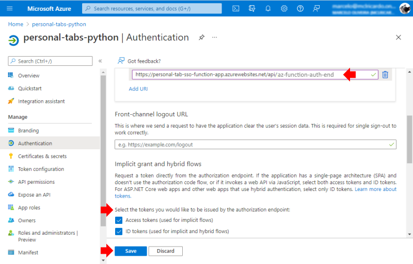This screenshot has height=264, width=413.
Task: Focus the sidebar Search (Ctrl+/) box
Action: click(x=50, y=61)
